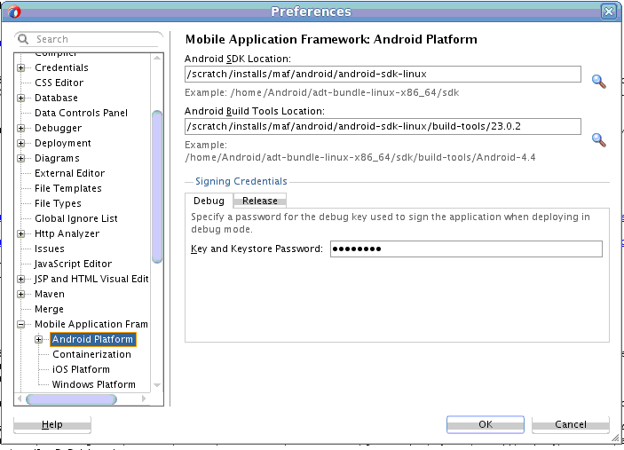Screen dimensions: 624x450
Task: Expand the Debugger node
Action: tap(21, 129)
